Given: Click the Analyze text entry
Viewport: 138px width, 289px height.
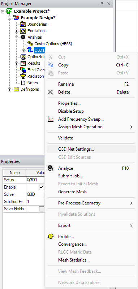Looking at the screenshot, I should [x=66, y=168].
